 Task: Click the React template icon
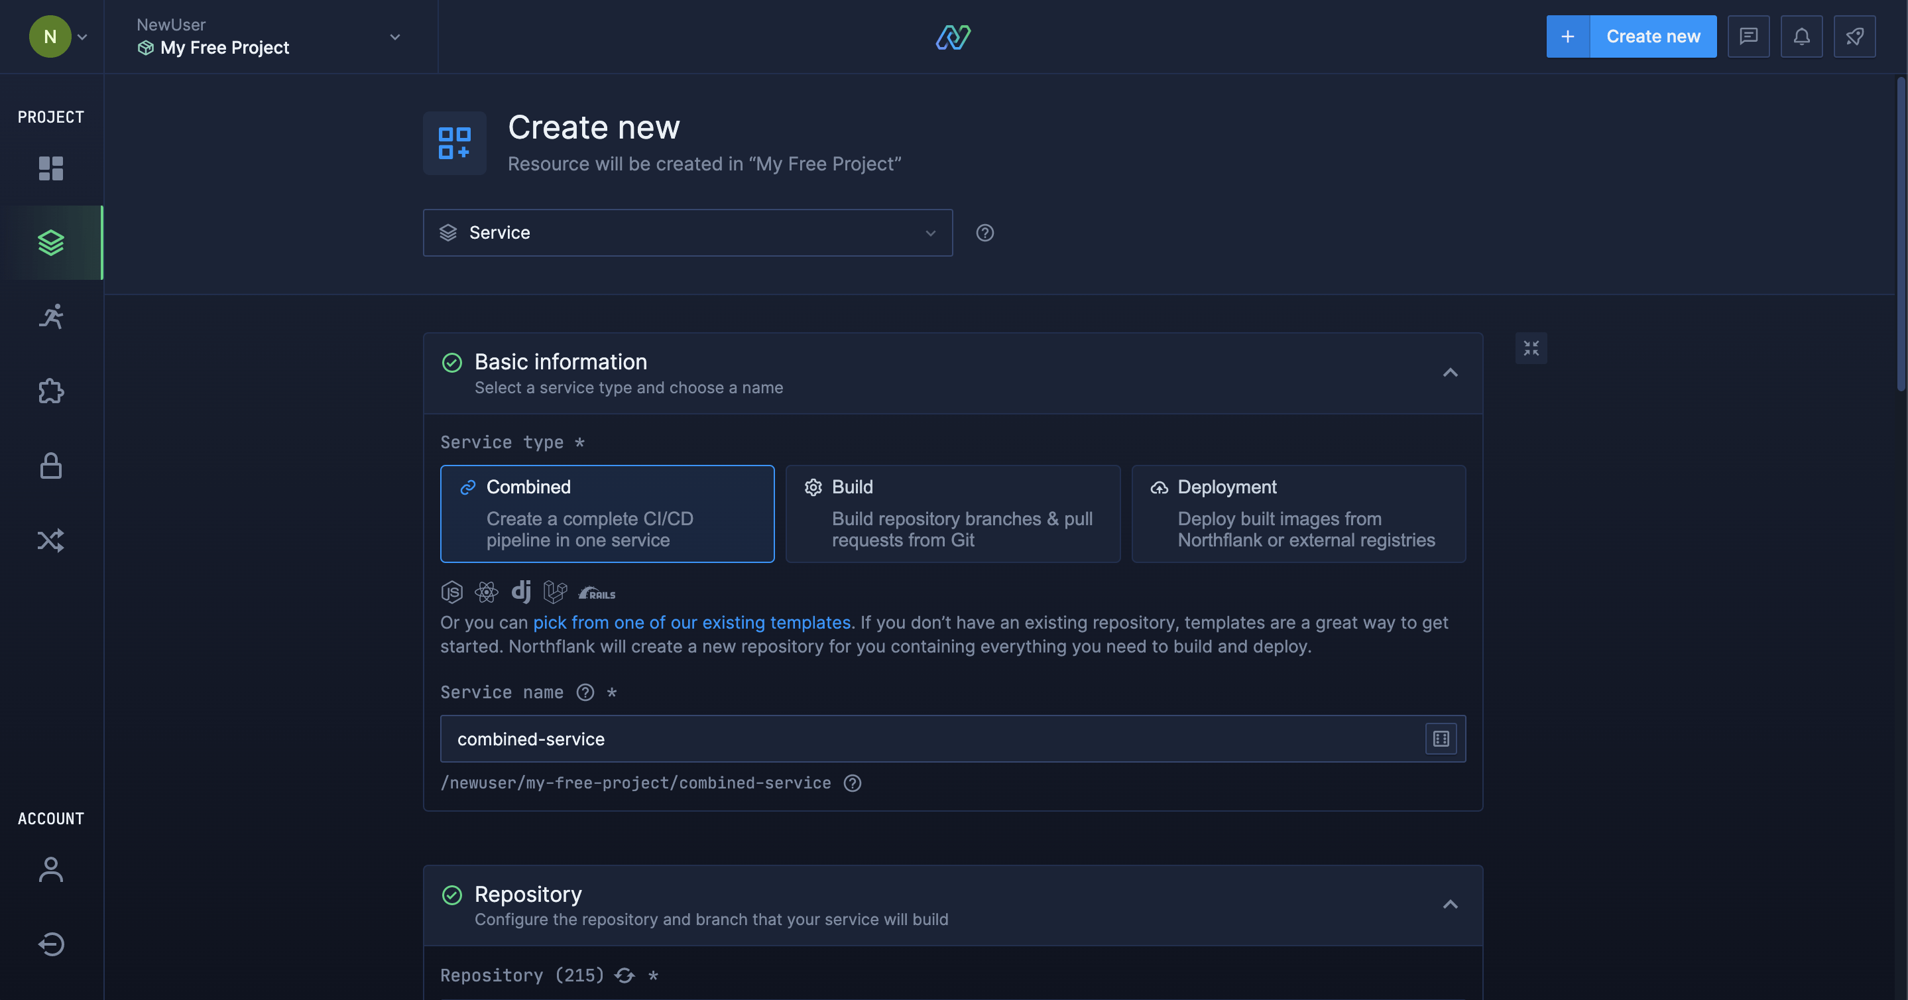click(x=486, y=592)
